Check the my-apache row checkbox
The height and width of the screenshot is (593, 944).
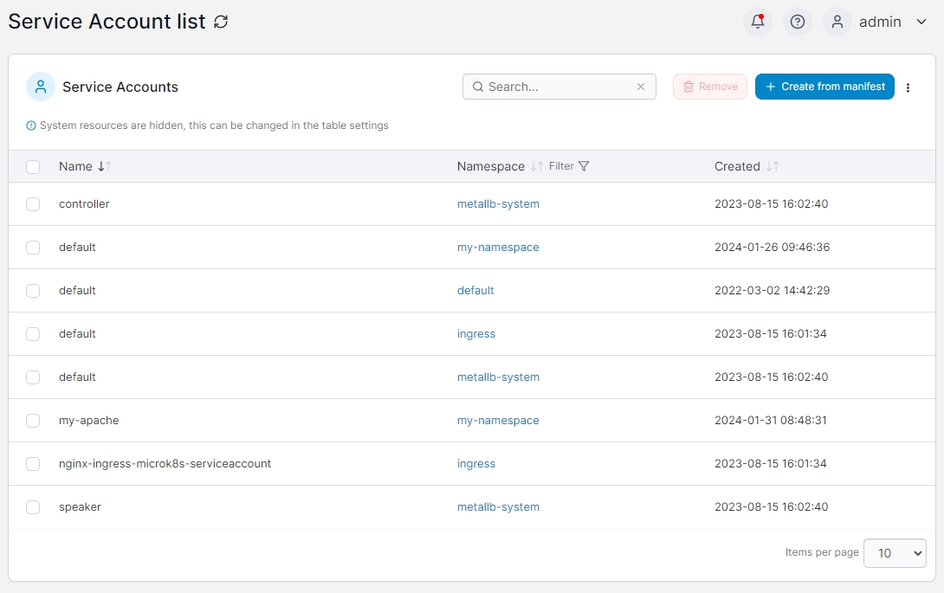click(33, 421)
